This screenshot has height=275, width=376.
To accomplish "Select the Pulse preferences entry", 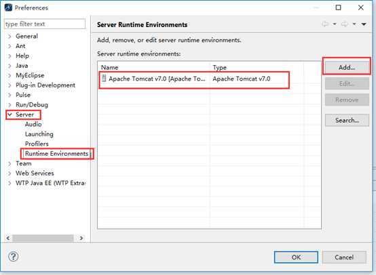I will pos(23,95).
